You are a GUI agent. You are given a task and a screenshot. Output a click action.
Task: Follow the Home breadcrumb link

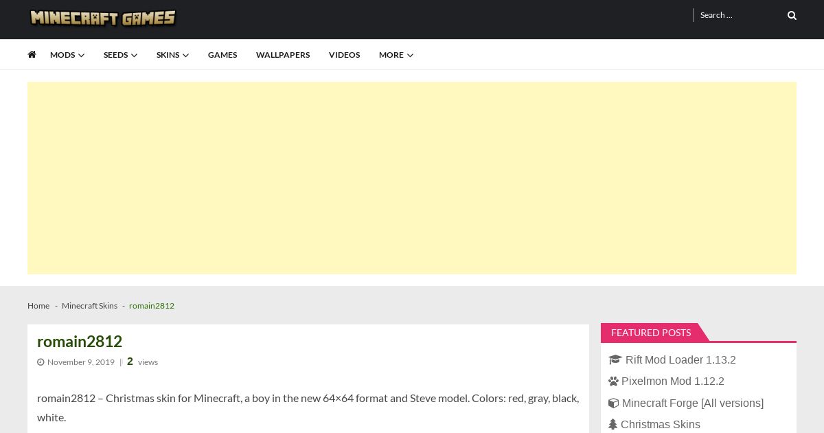[38, 306]
